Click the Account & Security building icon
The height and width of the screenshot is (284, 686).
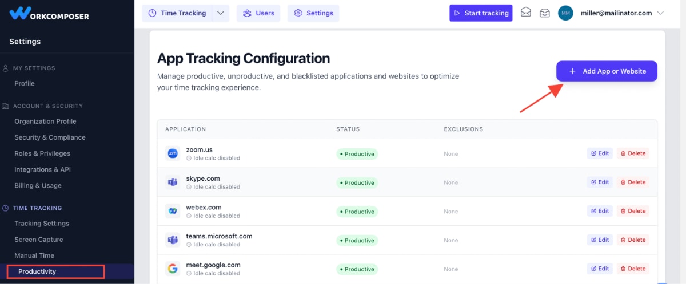point(6,106)
